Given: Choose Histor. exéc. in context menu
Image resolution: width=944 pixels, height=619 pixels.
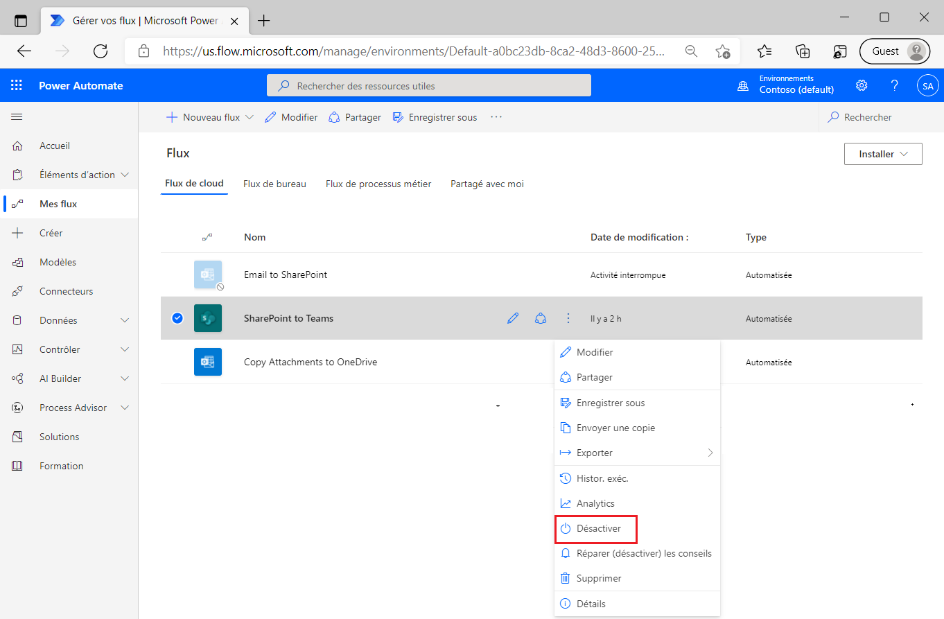Looking at the screenshot, I should [637, 478].
